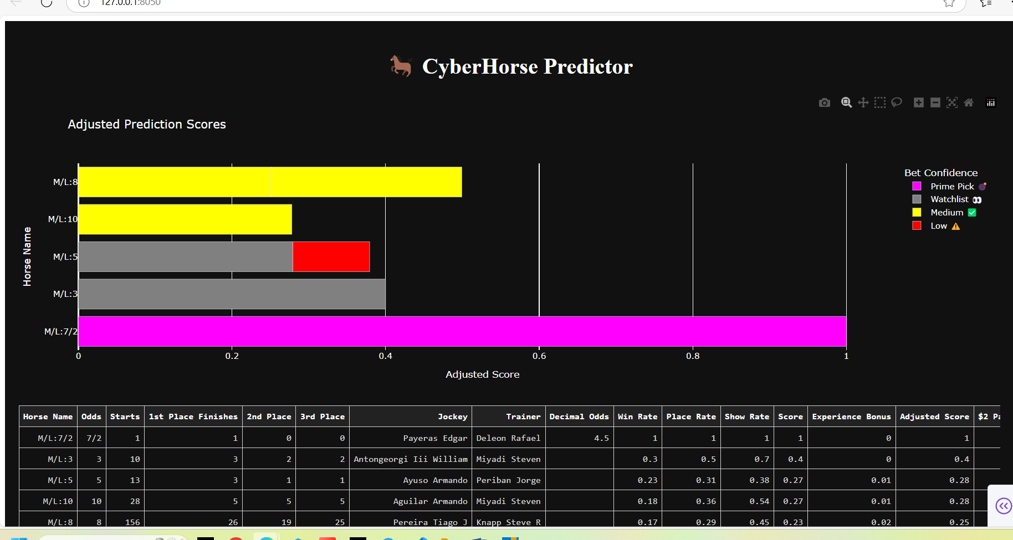Image resolution: width=1013 pixels, height=540 pixels.
Task: Click the Zoom In plus button
Action: coord(919,102)
